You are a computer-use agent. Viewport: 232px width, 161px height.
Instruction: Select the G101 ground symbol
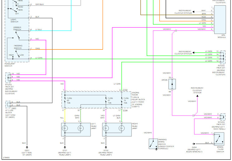[65, 147]
